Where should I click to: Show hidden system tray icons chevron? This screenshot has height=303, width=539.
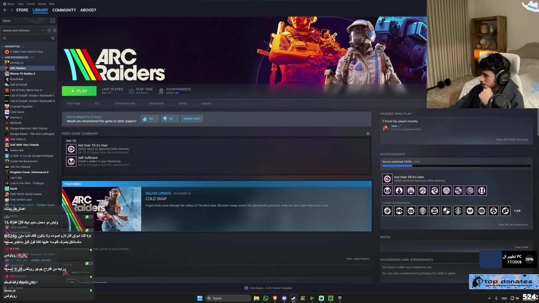[489, 298]
